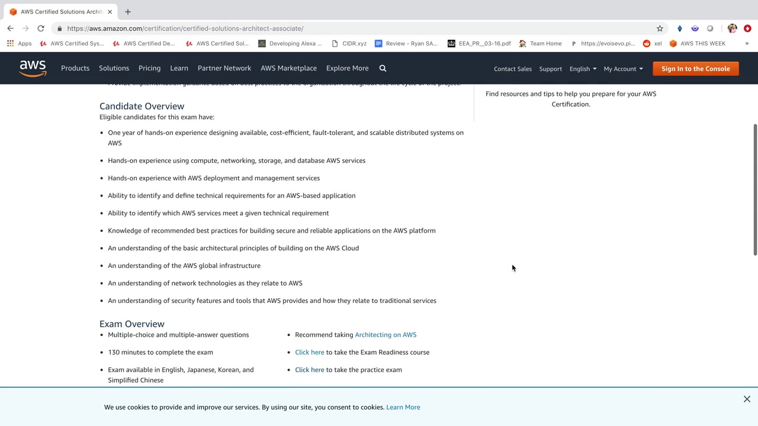Click the Contact Sales link
Viewport: 758px width, 426px height.
[513, 69]
